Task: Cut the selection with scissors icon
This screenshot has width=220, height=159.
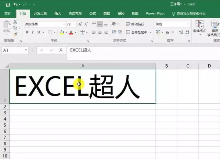Action: tap(15, 22)
